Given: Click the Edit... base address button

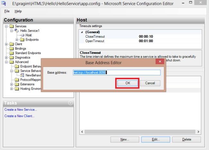Looking at the screenshot, I should pos(156,139).
